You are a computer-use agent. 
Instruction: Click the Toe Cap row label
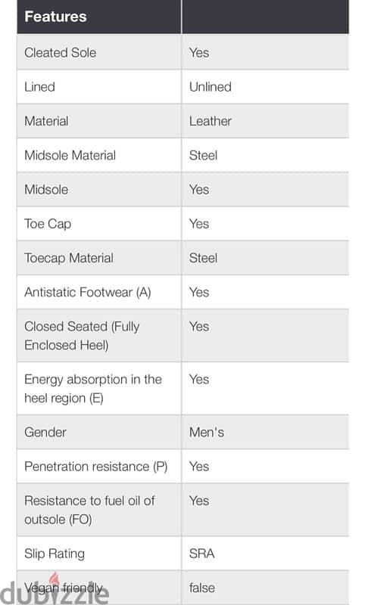48,224
